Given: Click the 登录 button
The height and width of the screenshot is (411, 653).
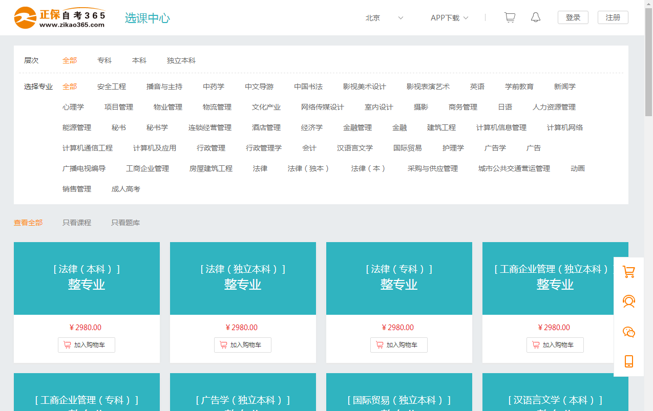Looking at the screenshot, I should 573,17.
